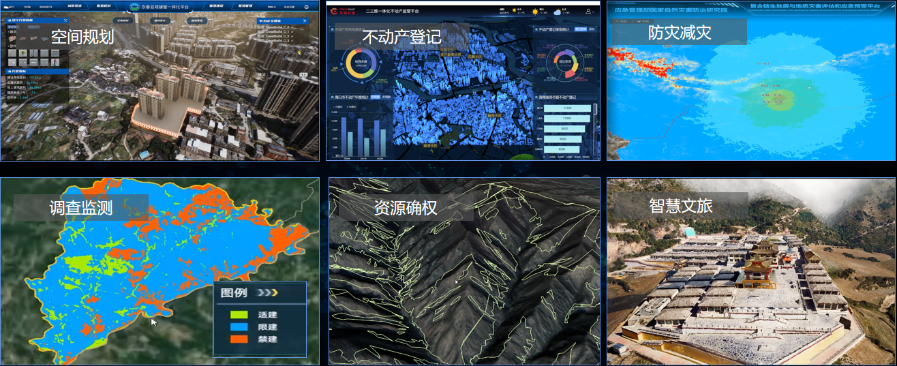
Task: Click the 资源确权 title label
Action: click(x=405, y=207)
